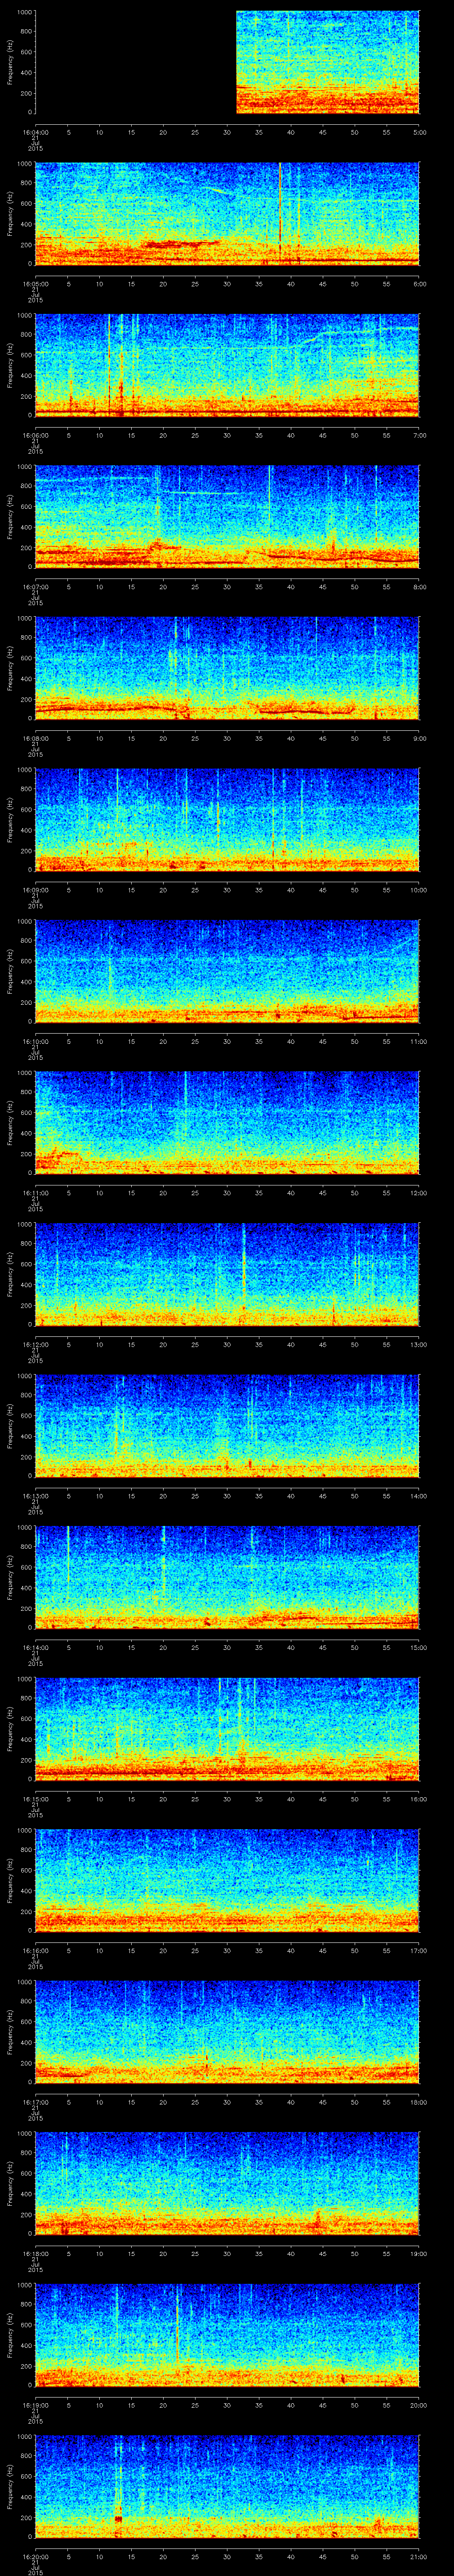Click Frequency (Hz) axis label of 16:04:00 panel

point(10,62)
